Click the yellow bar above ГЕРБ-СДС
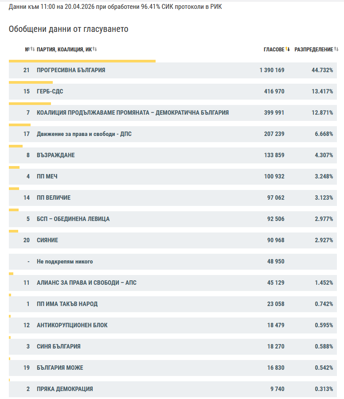This screenshot has height=399, width=344. [31, 82]
